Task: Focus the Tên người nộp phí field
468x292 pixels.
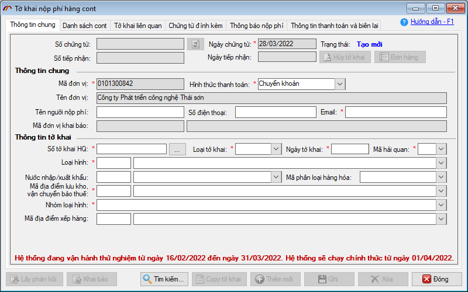Action: 140,112
